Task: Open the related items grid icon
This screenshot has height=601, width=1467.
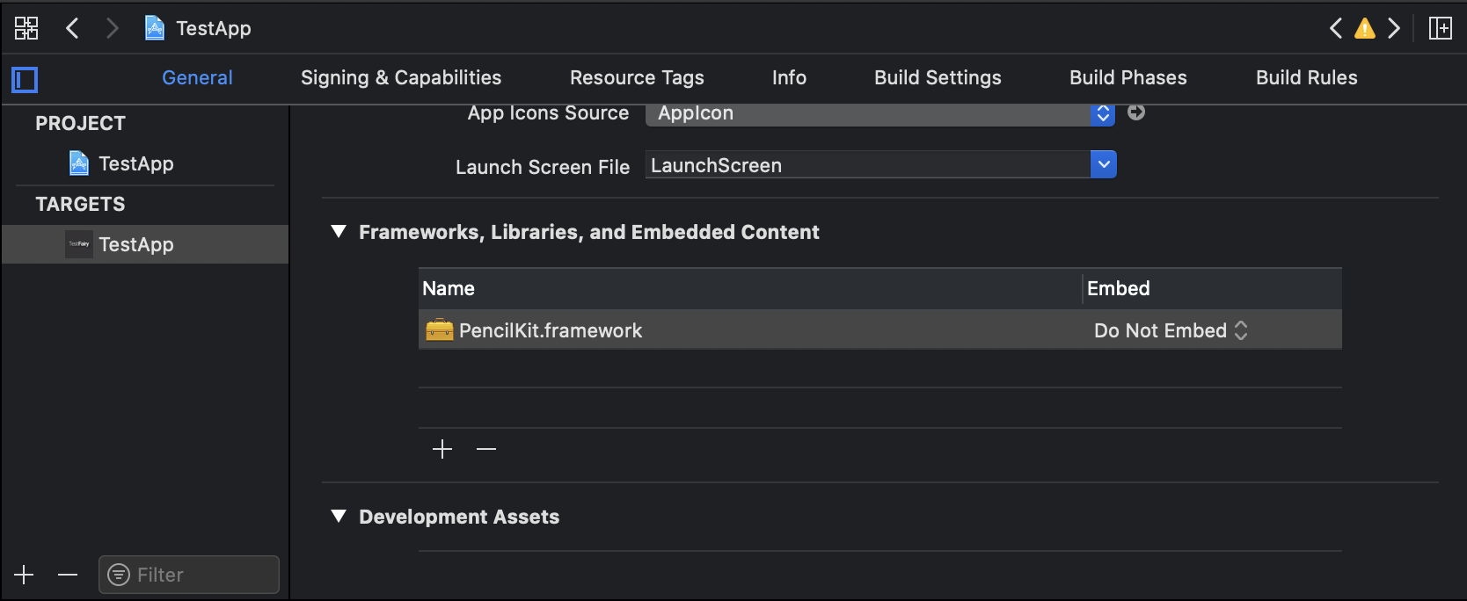Action: 26,28
